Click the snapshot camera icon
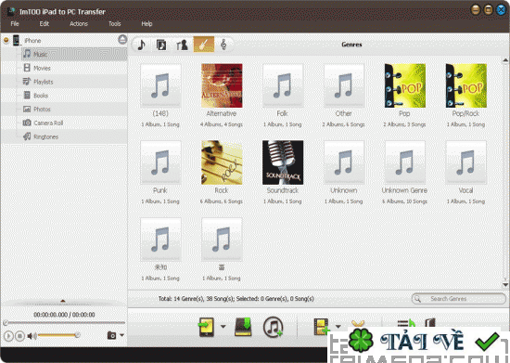 click(111, 335)
